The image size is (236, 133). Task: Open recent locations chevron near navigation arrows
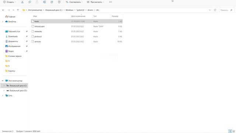(x=13, y=10)
